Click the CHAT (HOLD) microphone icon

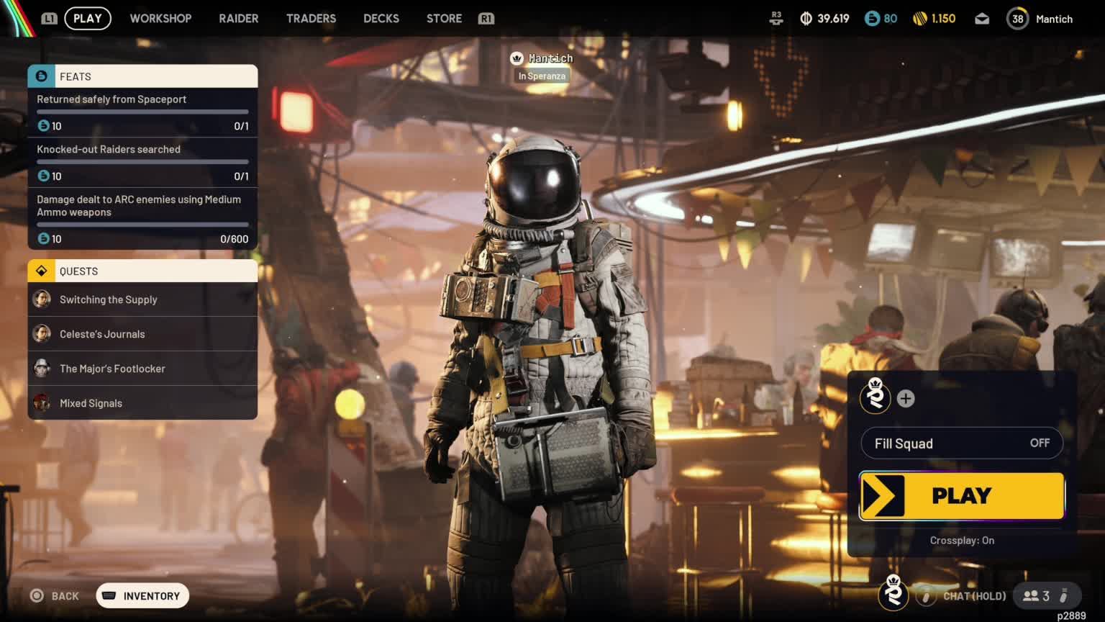pyautogui.click(x=927, y=596)
